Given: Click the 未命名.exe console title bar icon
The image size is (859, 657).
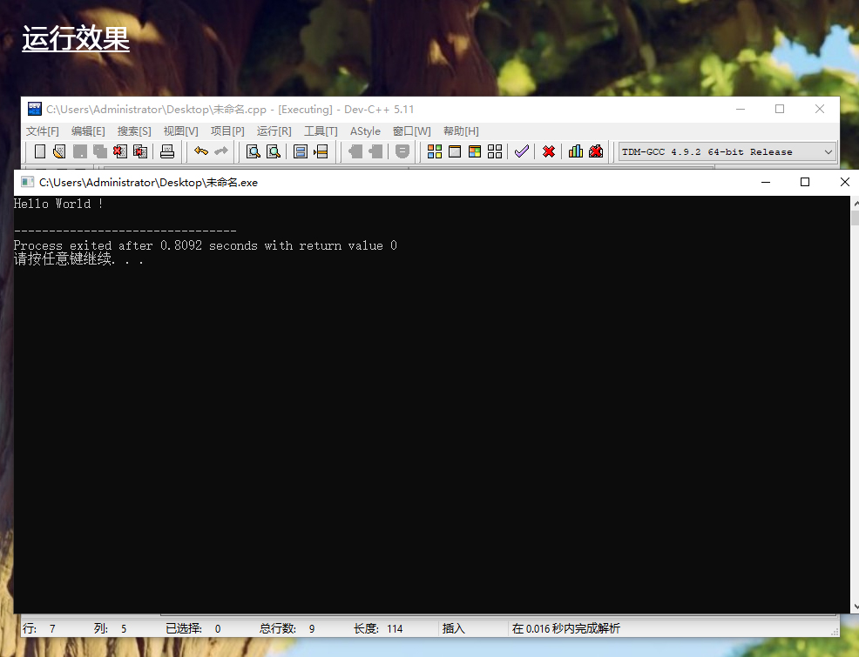Looking at the screenshot, I should coord(27,182).
